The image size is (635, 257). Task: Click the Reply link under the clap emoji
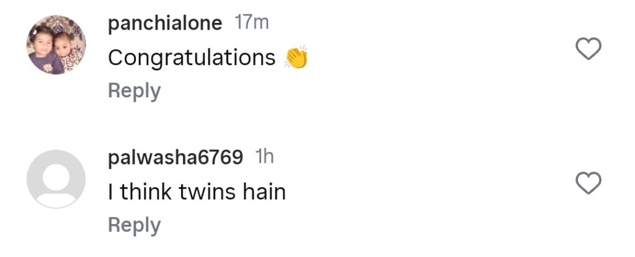[134, 91]
